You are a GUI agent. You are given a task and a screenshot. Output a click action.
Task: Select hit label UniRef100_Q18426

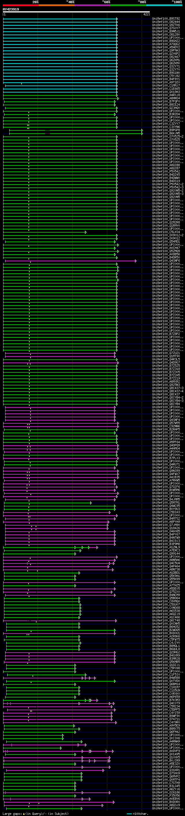(166, 528)
